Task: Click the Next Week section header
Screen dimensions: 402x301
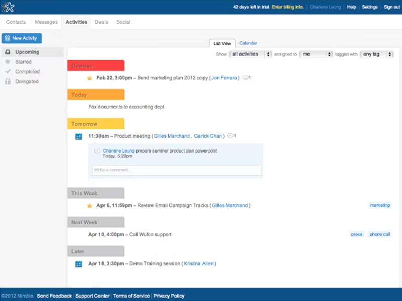Action: [x=96, y=222]
